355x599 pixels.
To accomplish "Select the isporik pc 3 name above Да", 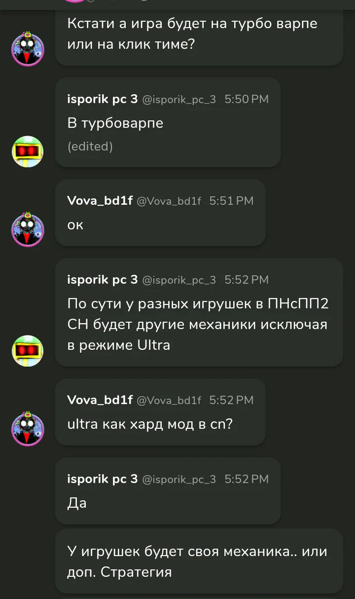I will 103,479.
